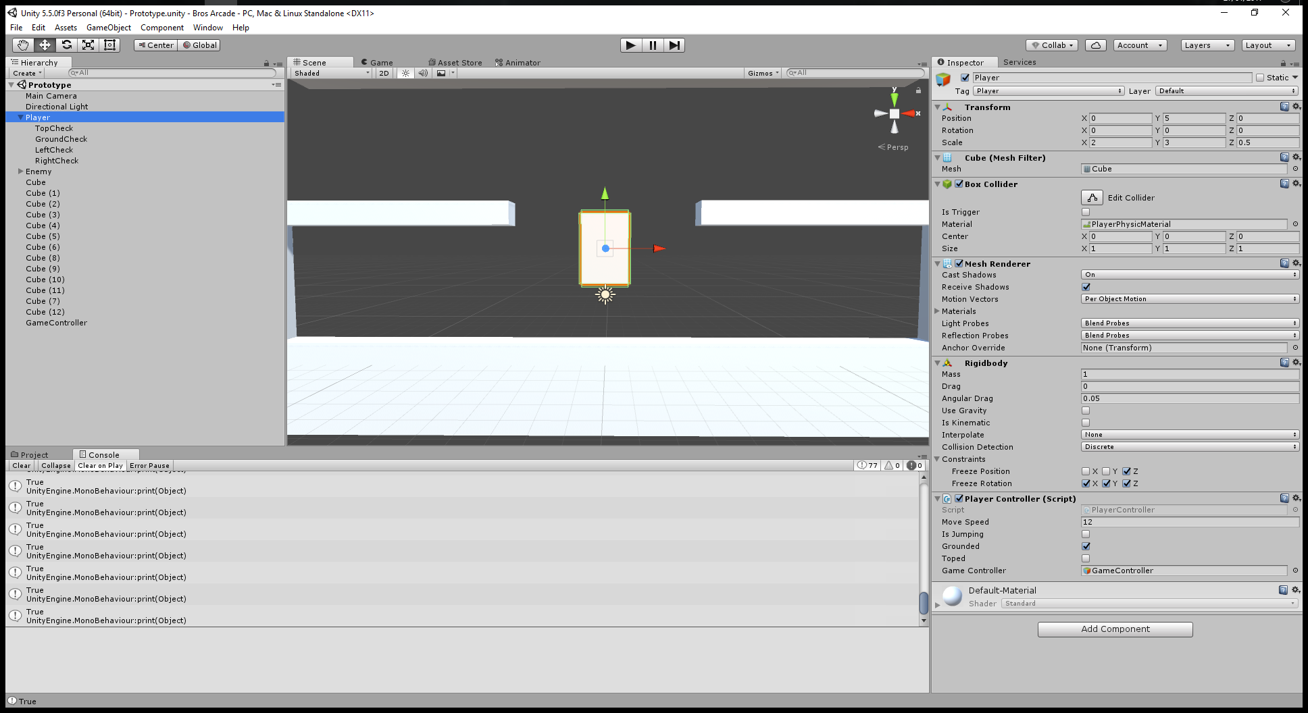Select the Hand tool in toolbar
This screenshot has width=1308, height=713.
(x=23, y=45)
